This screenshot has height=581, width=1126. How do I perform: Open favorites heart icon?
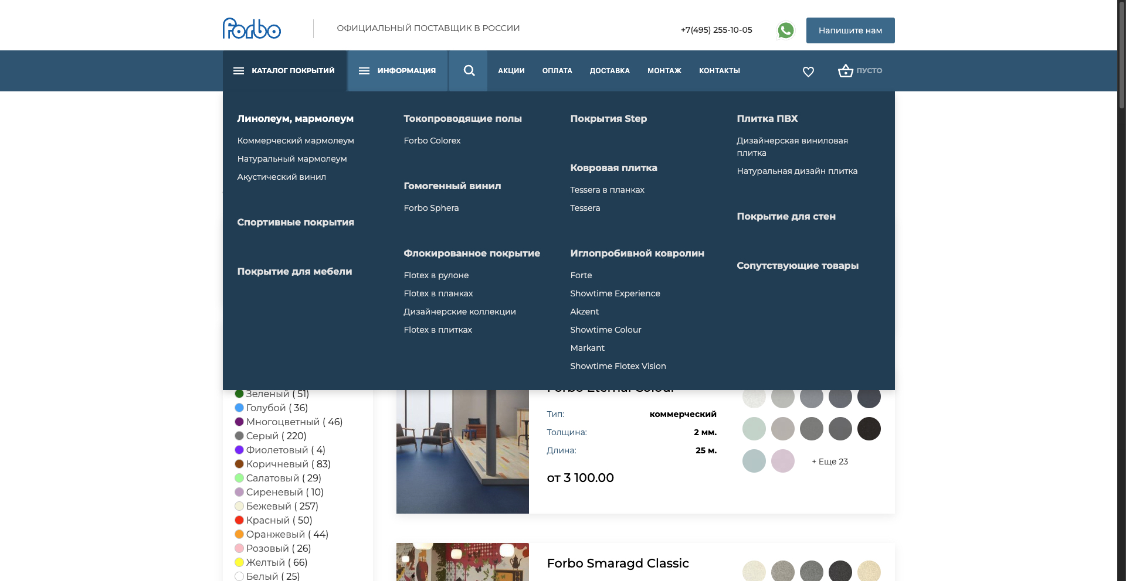point(808,71)
